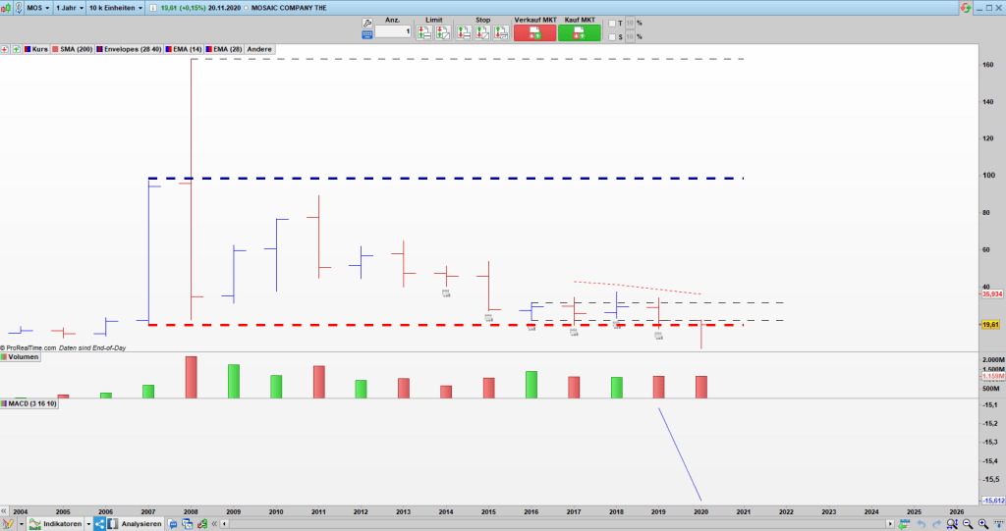Screen dimensions: 1006x531
Task: Enable the S percent checkbox
Action: [x=611, y=37]
